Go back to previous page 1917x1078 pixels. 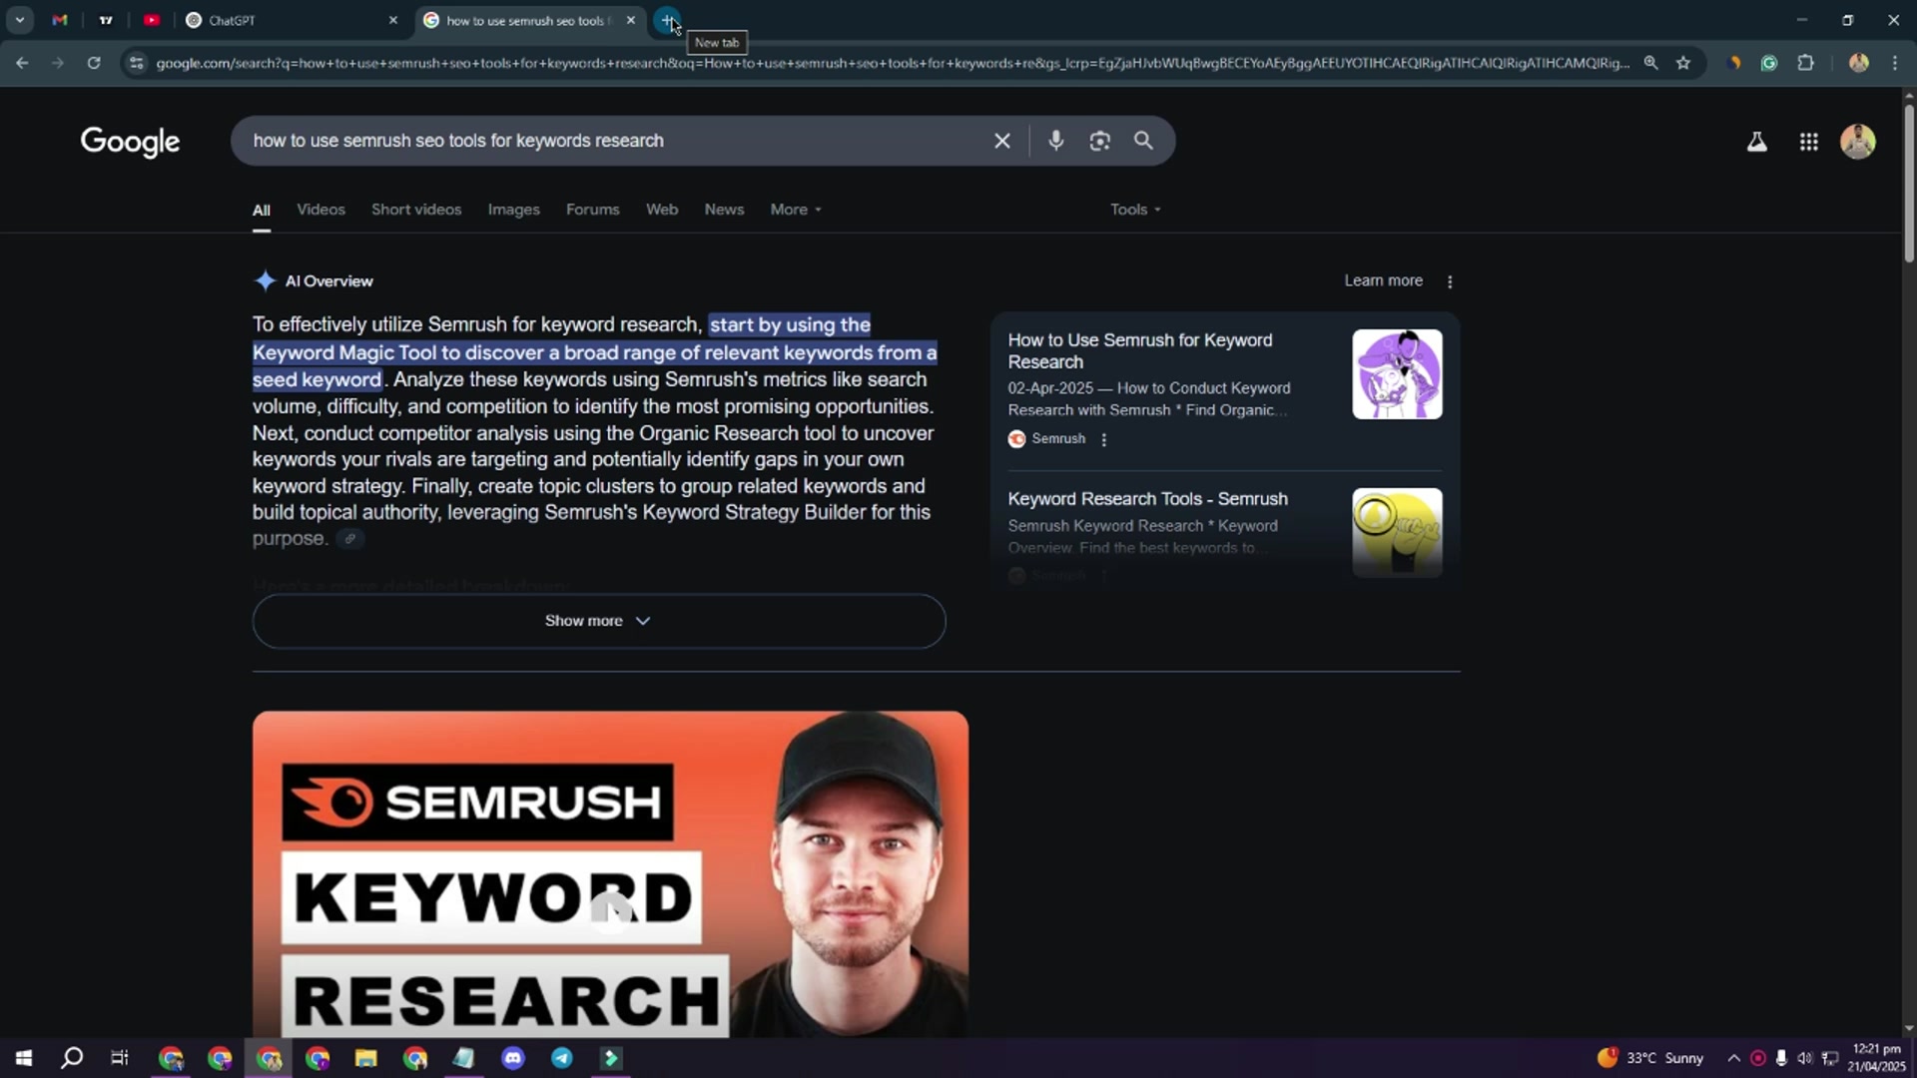point(22,63)
